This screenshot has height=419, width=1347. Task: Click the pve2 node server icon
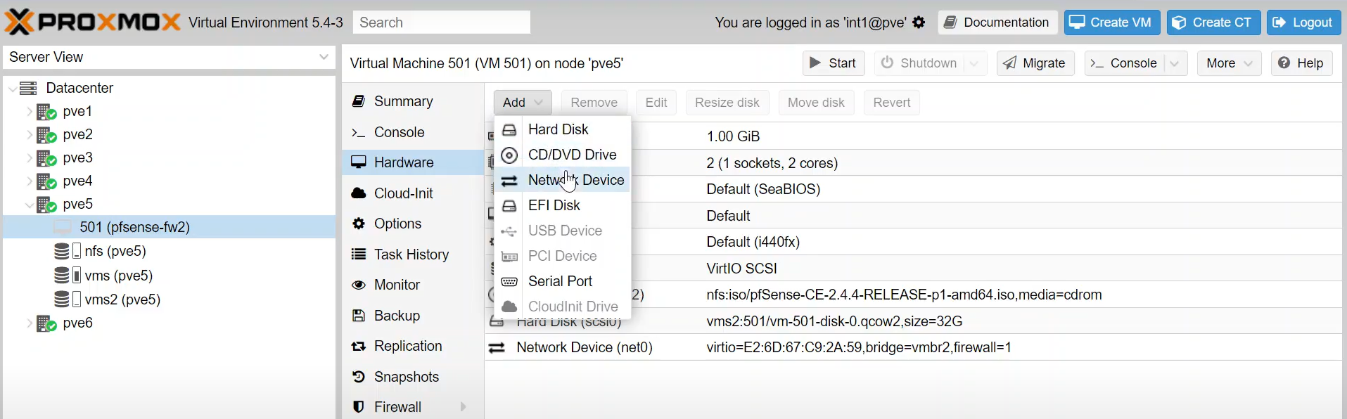(46, 135)
